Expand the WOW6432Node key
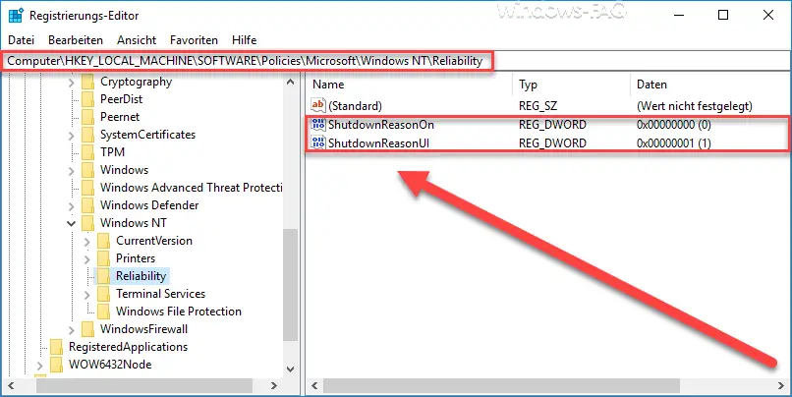Viewport: 792px width, 397px height. (40, 365)
